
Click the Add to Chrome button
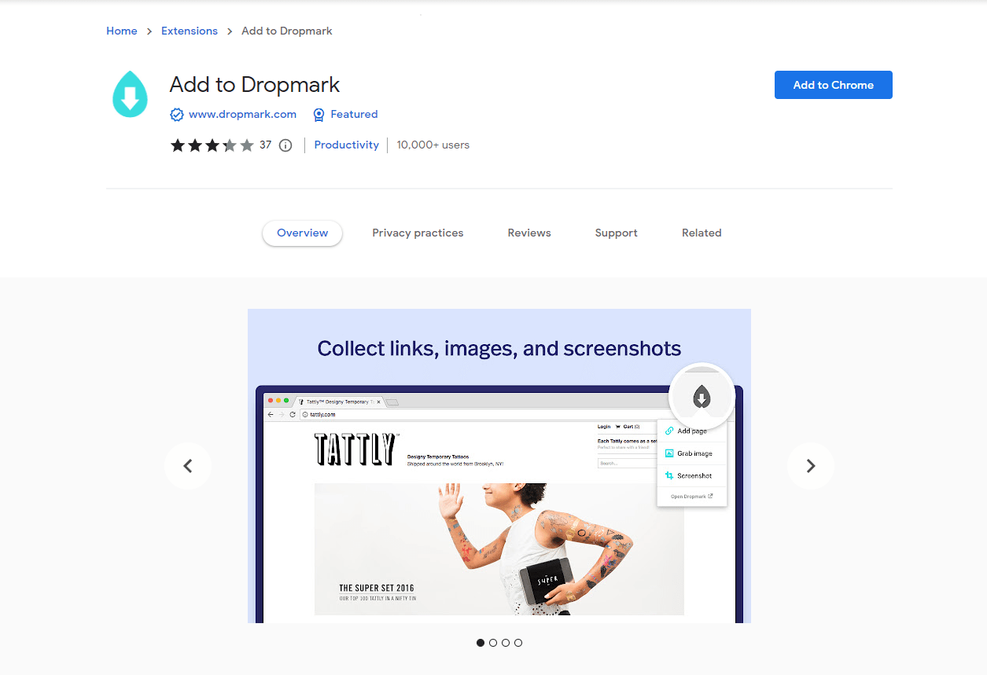833,85
